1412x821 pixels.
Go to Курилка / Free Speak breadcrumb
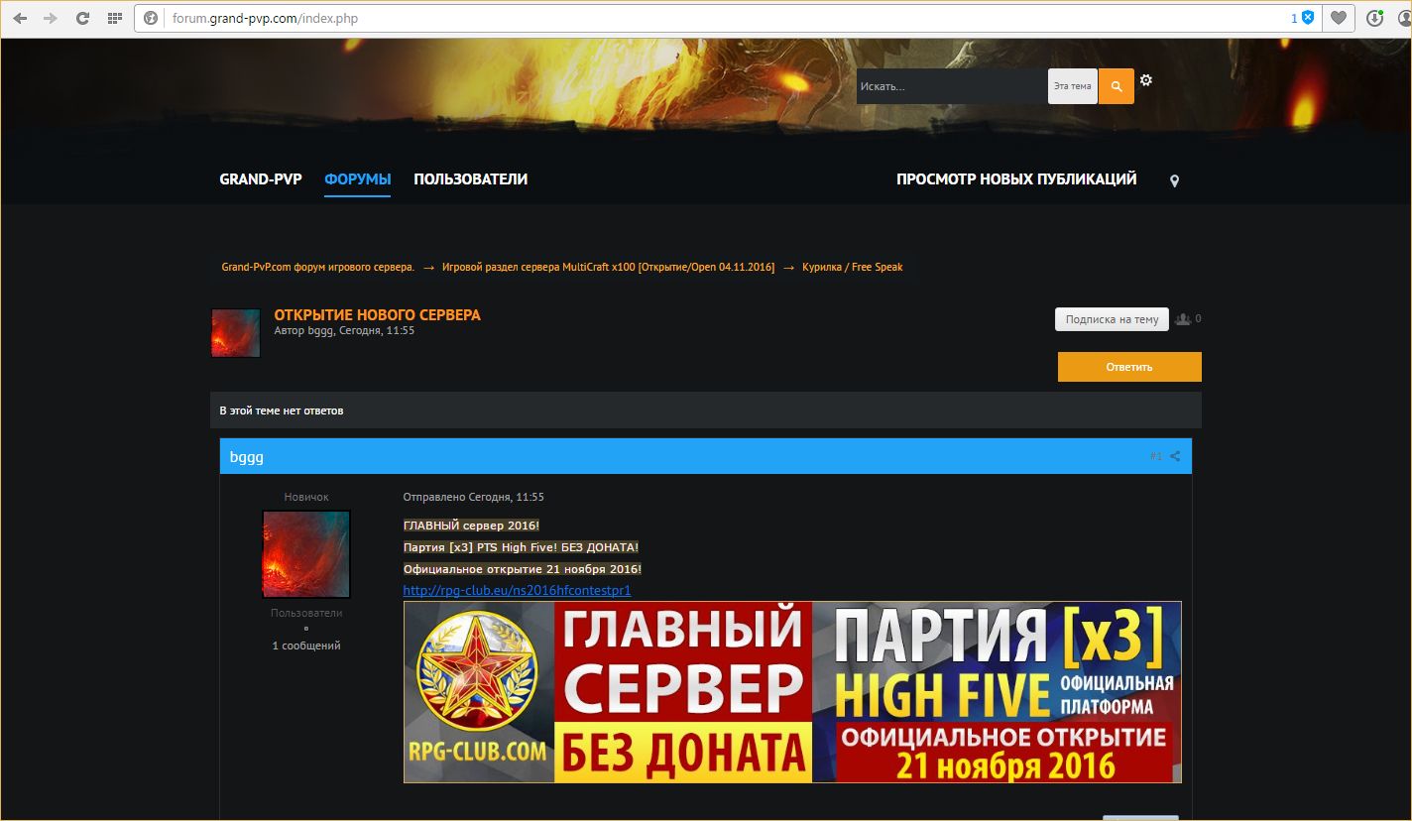tap(853, 267)
